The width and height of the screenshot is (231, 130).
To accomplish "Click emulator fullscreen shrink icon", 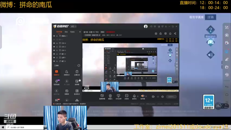I will [227, 27].
